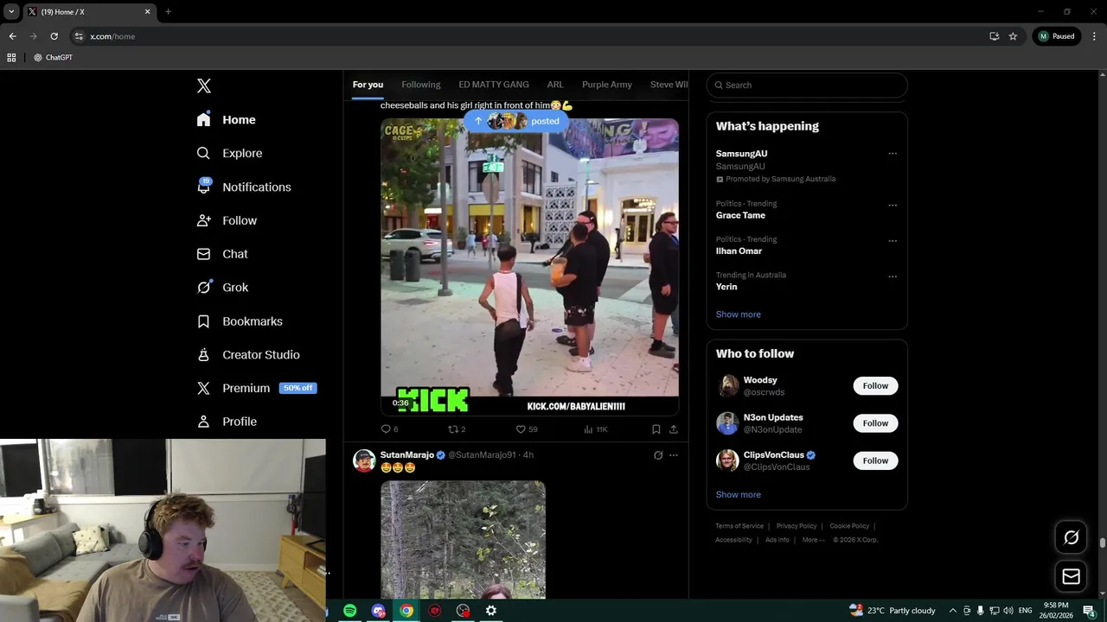1107x622 pixels.
Task: Follow ClipsVonClaus
Action: (x=875, y=460)
